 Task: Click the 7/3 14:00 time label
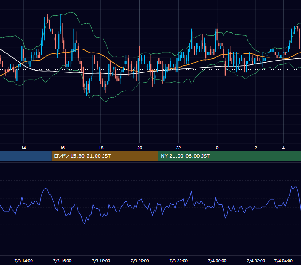tap(23, 261)
